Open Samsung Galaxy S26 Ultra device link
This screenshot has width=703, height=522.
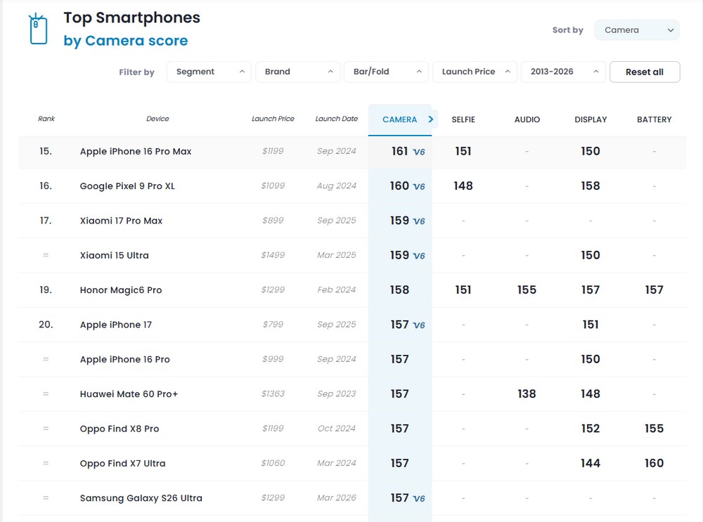(x=141, y=498)
